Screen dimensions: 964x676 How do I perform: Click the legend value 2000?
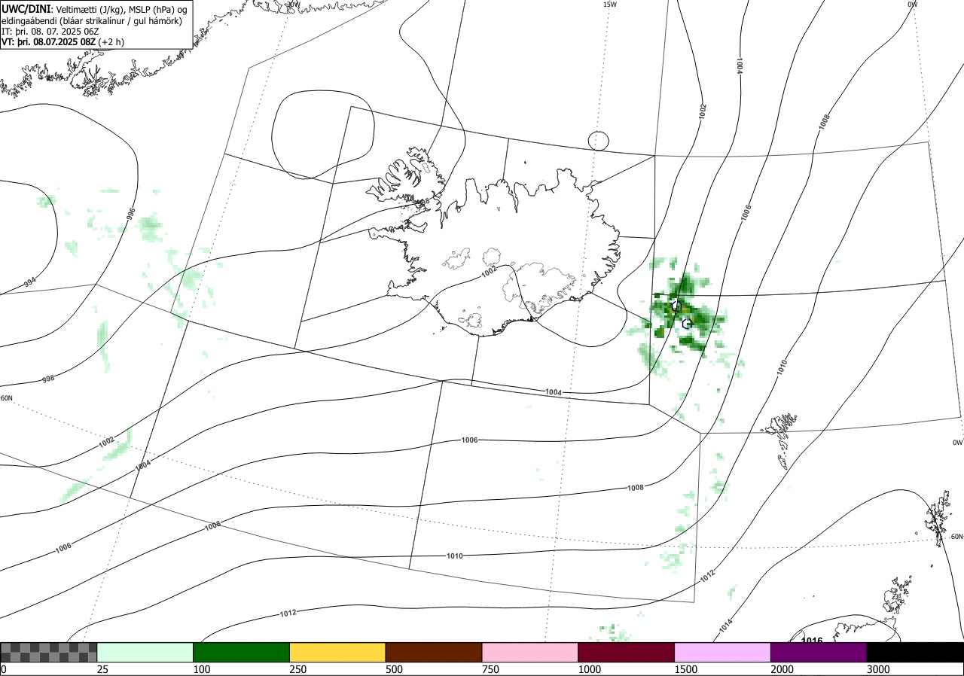[782, 669]
